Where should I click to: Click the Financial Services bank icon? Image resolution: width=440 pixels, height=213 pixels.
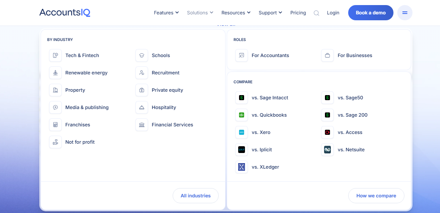tap(142, 125)
